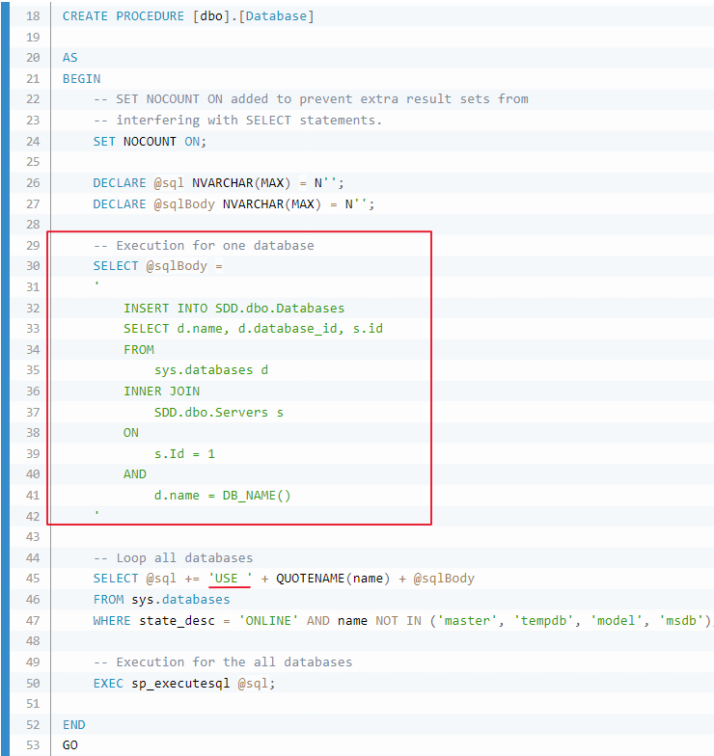Click 'NOT IN' on line 47
Image resolution: width=714 pixels, height=756 pixels.
[x=398, y=621]
